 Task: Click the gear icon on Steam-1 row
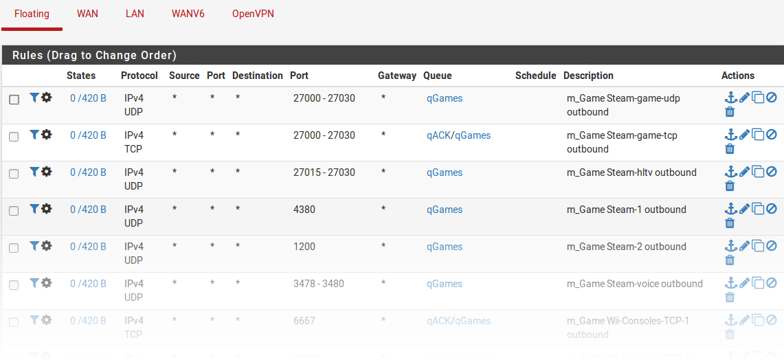[x=47, y=209]
